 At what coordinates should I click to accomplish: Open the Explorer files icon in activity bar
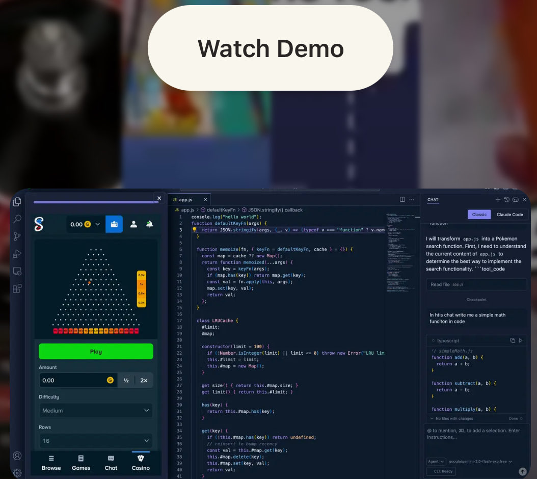17,202
